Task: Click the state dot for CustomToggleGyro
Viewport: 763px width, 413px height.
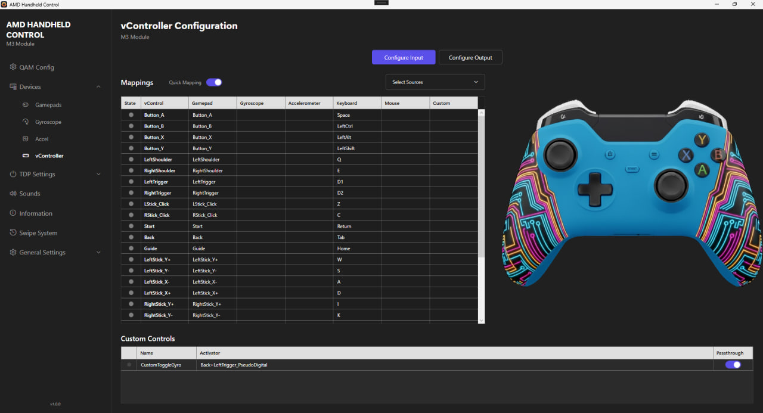Action: pyautogui.click(x=129, y=365)
